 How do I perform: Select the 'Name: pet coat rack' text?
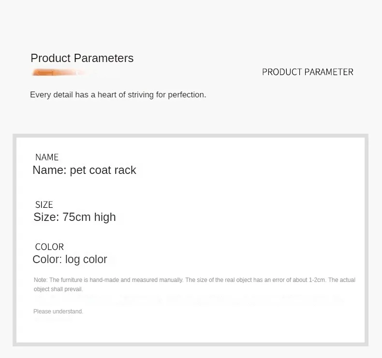click(x=84, y=170)
